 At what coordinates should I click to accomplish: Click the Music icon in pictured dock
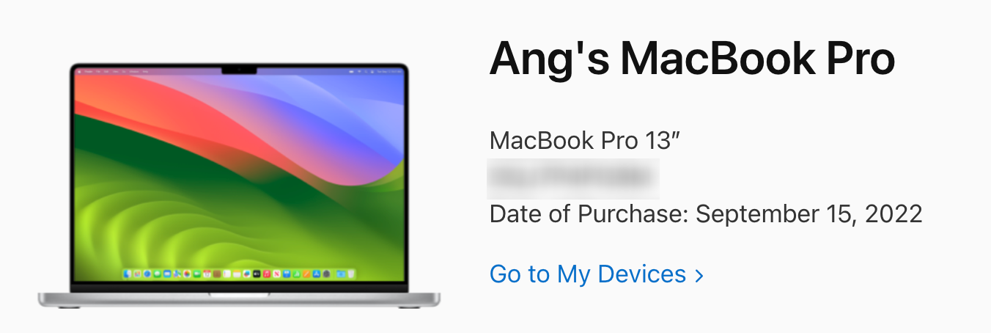point(267,274)
